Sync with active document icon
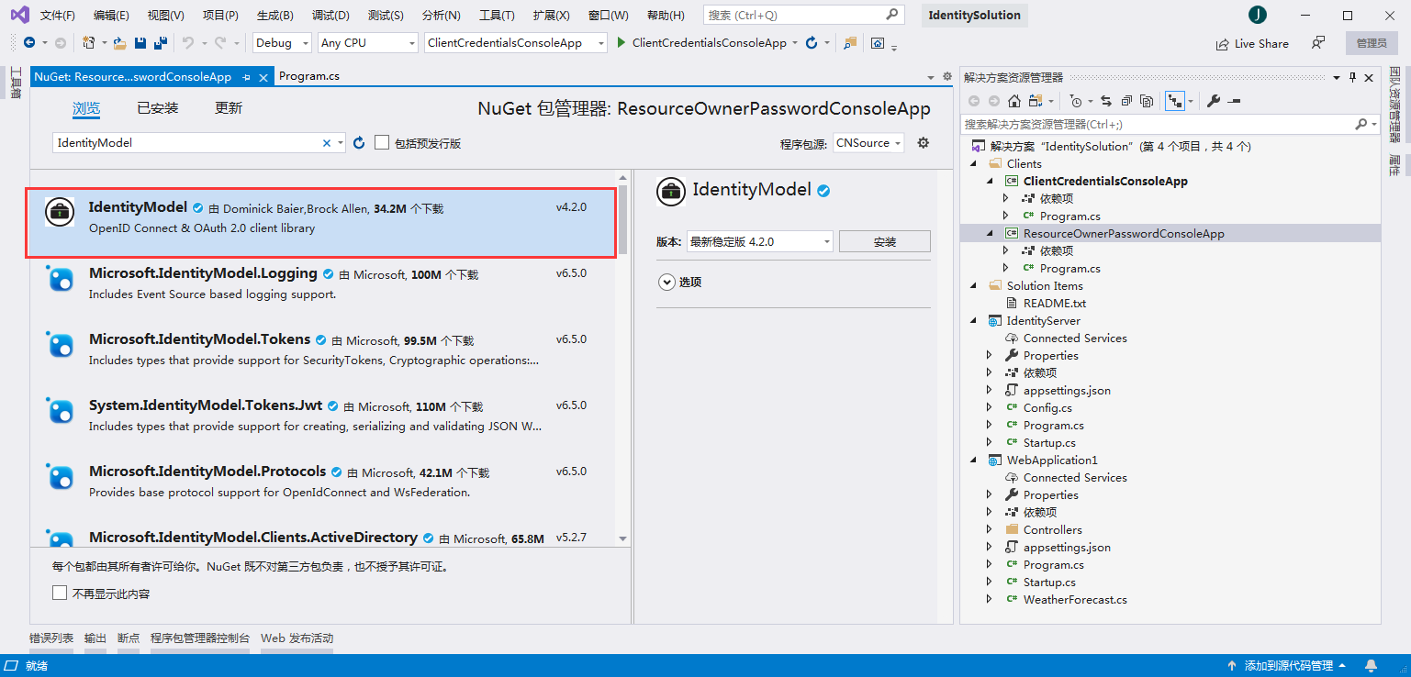This screenshot has height=677, width=1411. 1106,101
